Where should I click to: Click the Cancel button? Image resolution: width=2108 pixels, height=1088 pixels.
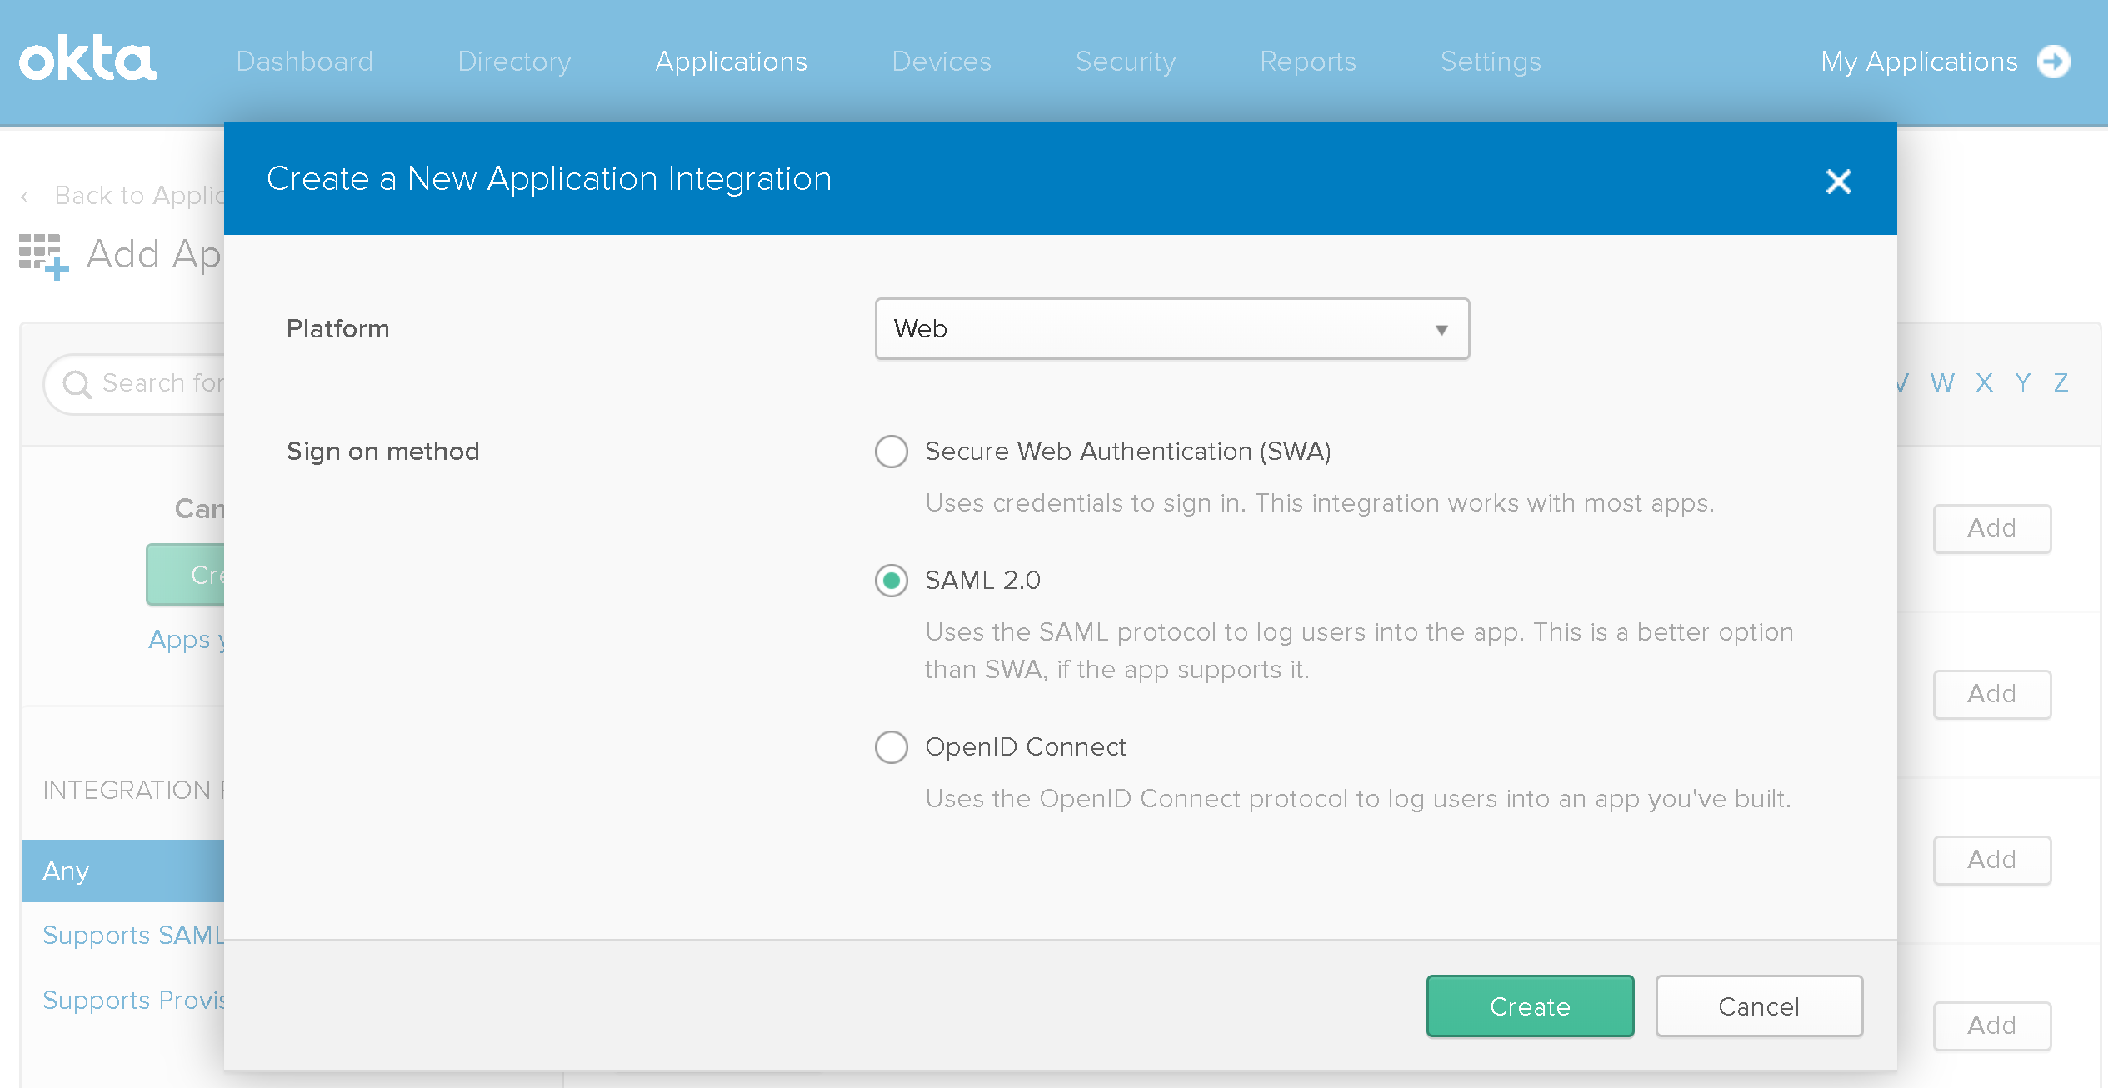pyautogui.click(x=1759, y=1006)
